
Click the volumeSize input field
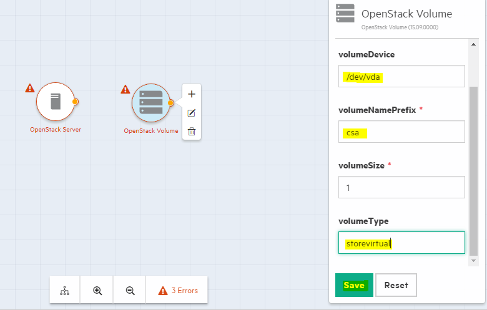pos(401,187)
